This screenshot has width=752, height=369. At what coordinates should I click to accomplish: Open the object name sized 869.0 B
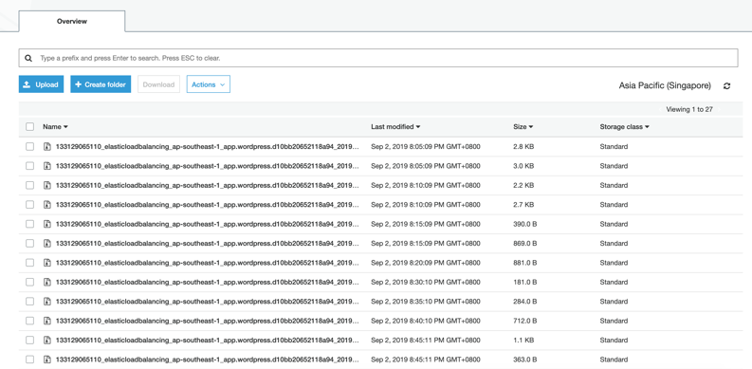coord(207,243)
